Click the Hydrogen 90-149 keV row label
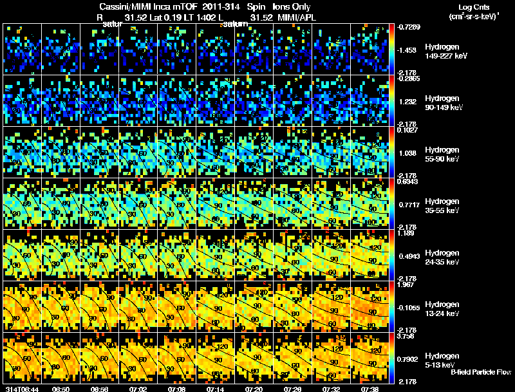The image size is (515, 392). 444,103
